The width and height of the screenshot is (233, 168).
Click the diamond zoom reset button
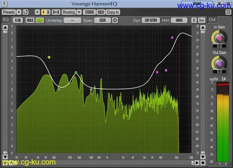pyautogui.click(x=203, y=163)
